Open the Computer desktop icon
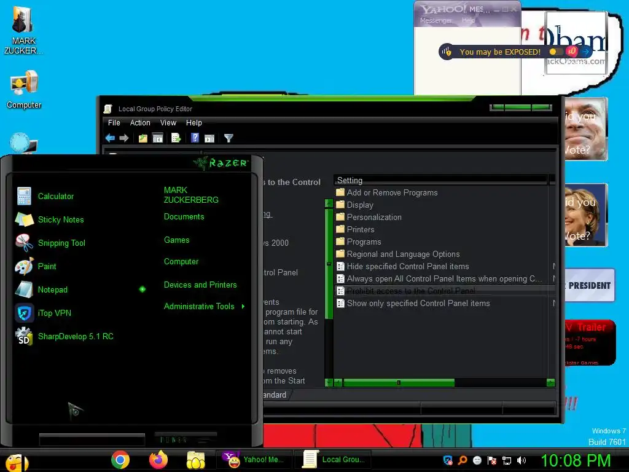The image size is (629, 472). [24, 90]
